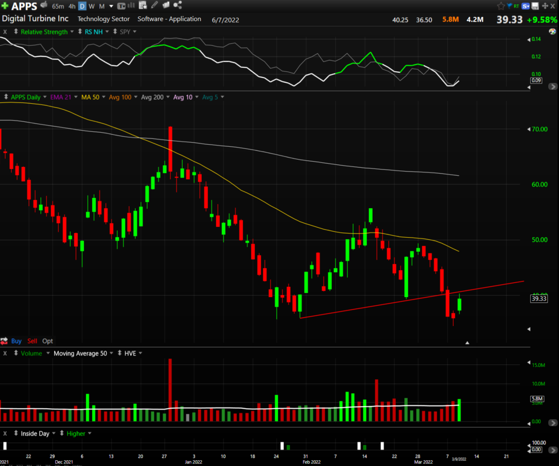
Task: Open the trade ticket icon beside APPS
Action: point(44,5)
